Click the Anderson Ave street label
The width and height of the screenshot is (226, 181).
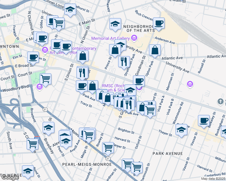165,40
